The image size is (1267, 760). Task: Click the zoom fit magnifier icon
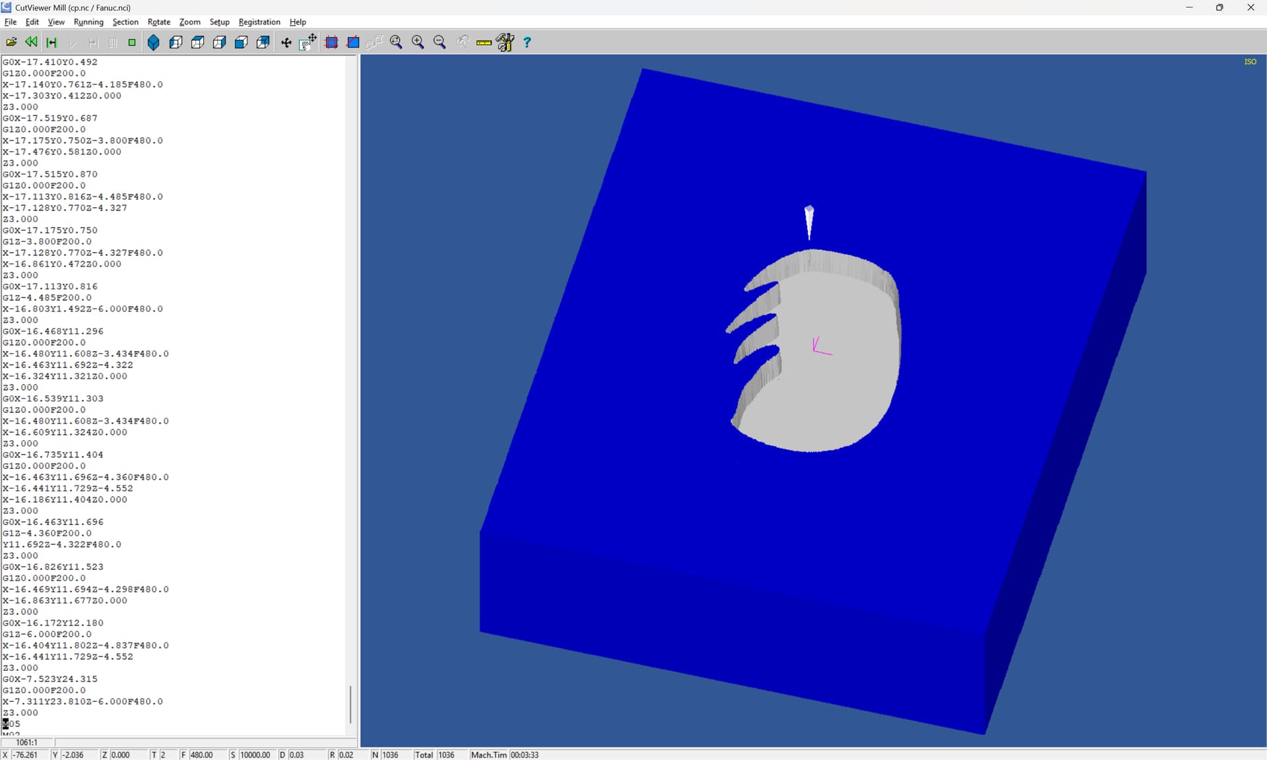[396, 42]
